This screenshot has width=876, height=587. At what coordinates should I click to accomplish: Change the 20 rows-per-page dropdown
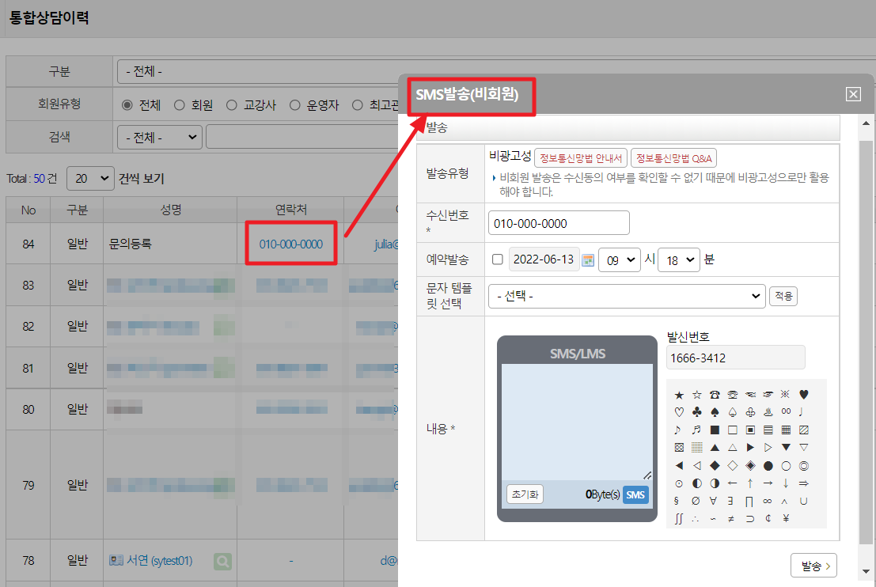[90, 179]
